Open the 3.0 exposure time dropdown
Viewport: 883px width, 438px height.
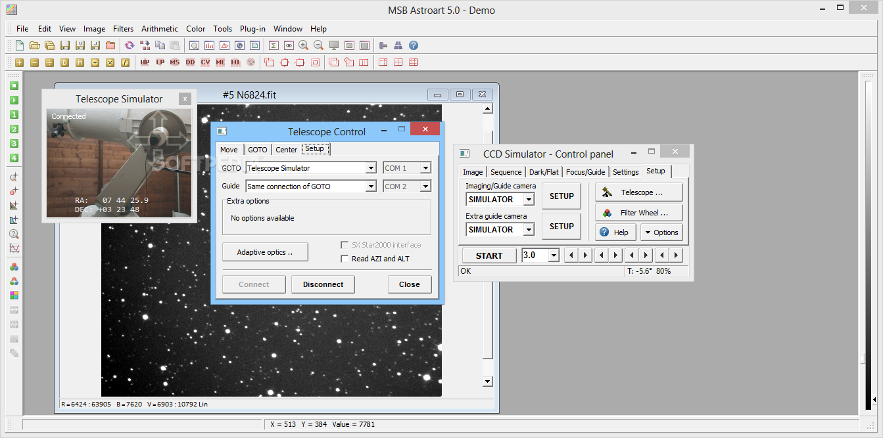[x=554, y=255]
